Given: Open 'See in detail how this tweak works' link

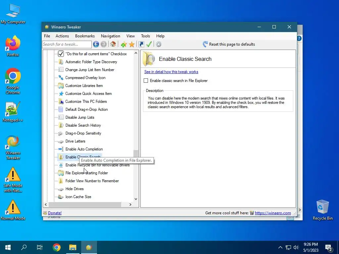Looking at the screenshot, I should click(x=171, y=72).
